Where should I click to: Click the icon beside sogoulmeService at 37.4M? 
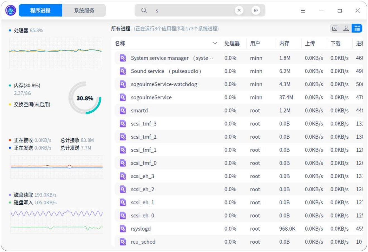pos(123,97)
